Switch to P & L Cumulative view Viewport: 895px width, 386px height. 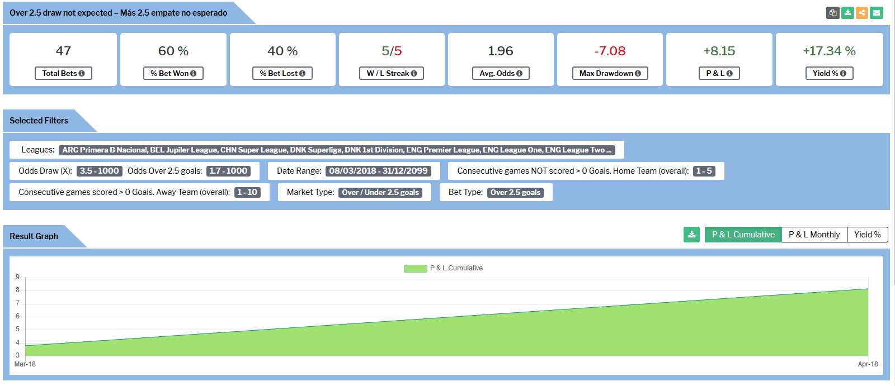pyautogui.click(x=743, y=235)
